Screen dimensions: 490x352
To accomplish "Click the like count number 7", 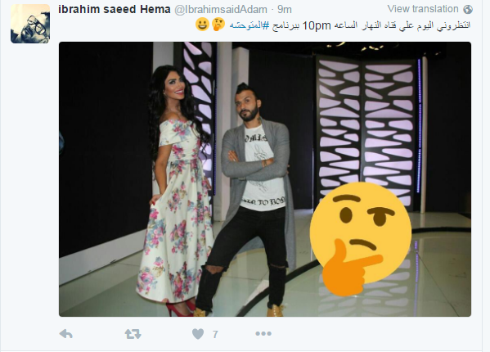I will (x=215, y=335).
